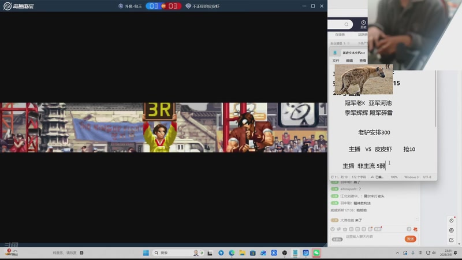Switch to the 活跃榜 tab
This screenshot has height=260, width=462.
pyautogui.click(x=363, y=35)
